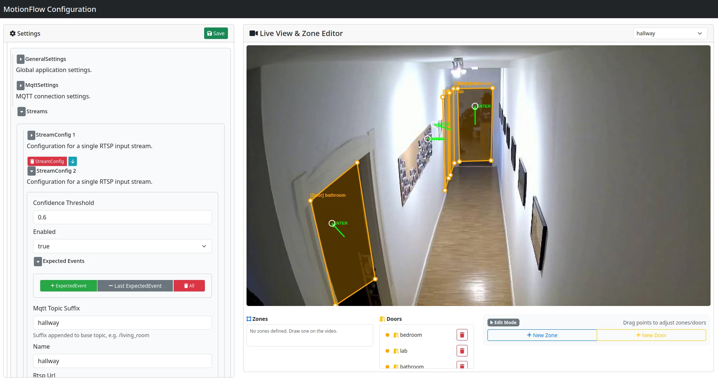Collapse StreamConfig 2
The image size is (718, 378).
click(32, 171)
